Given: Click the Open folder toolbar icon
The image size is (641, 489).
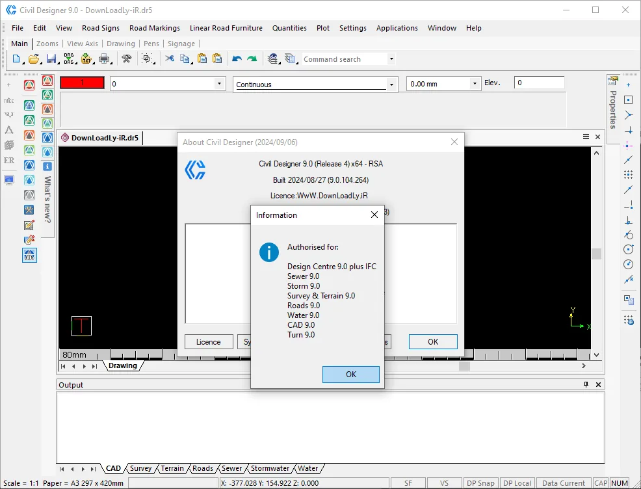Looking at the screenshot, I should (x=34, y=59).
